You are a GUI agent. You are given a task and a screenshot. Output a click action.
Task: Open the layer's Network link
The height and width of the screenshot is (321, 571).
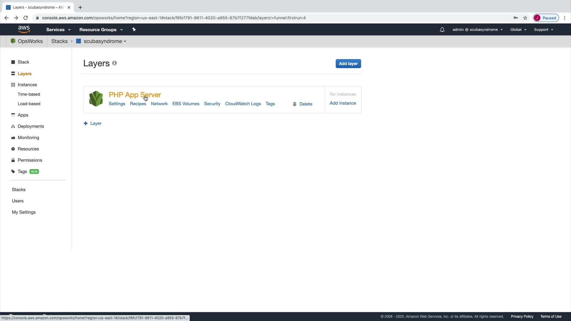[x=159, y=104]
